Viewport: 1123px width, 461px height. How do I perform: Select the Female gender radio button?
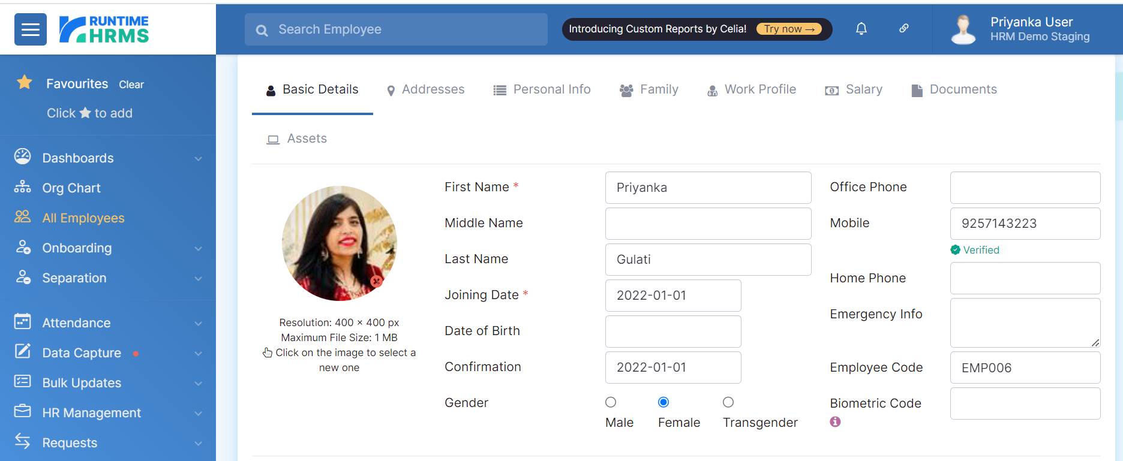pyautogui.click(x=663, y=402)
